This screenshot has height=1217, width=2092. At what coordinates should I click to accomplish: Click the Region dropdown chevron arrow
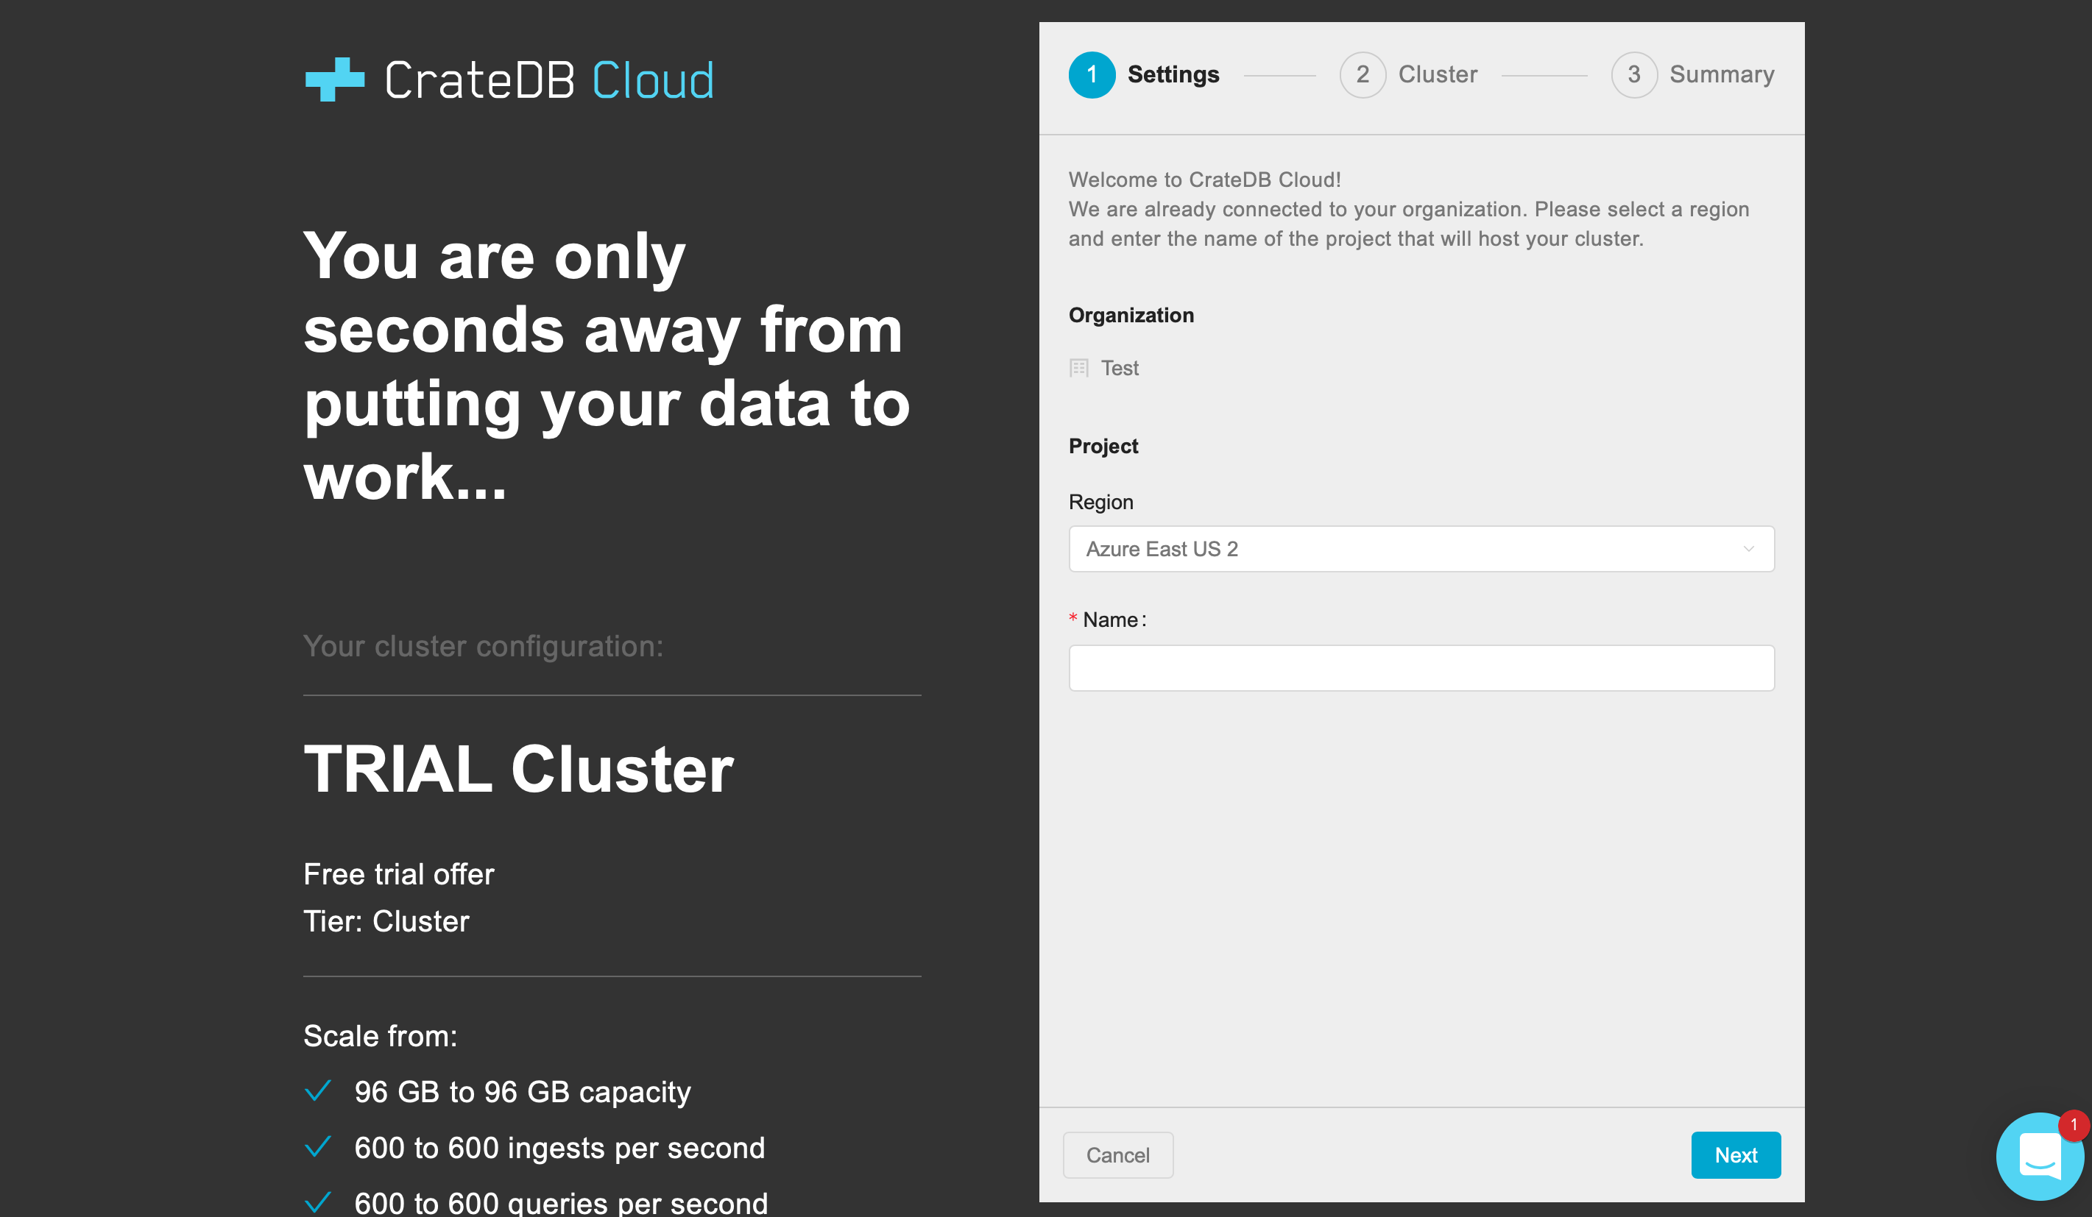click(1748, 549)
